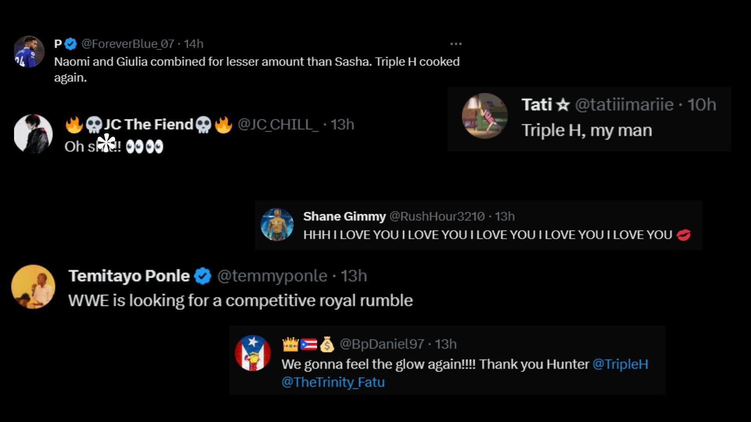The height and width of the screenshot is (422, 751).
Task: Follow the @TheTrinity_Fatu mention link
Action: pos(333,382)
